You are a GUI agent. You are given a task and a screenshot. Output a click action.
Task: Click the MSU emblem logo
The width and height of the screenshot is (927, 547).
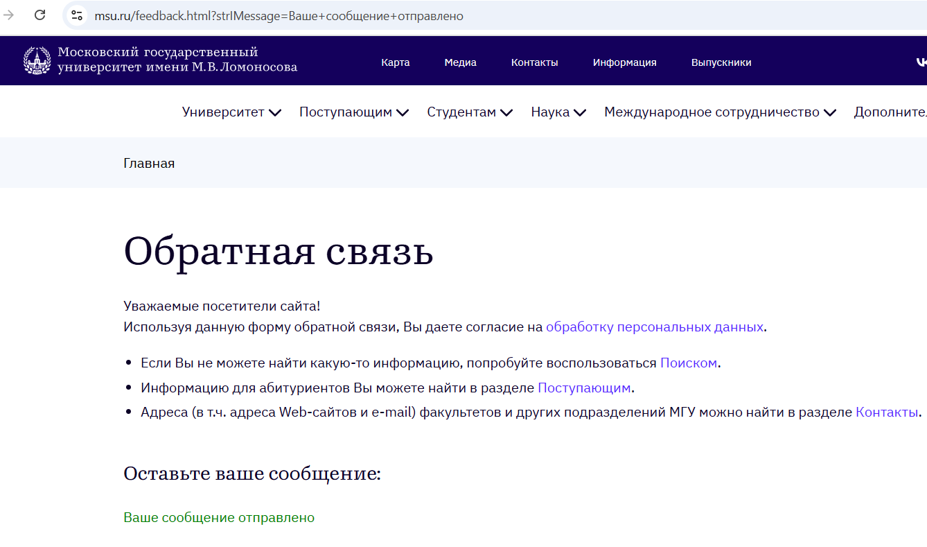(x=37, y=60)
